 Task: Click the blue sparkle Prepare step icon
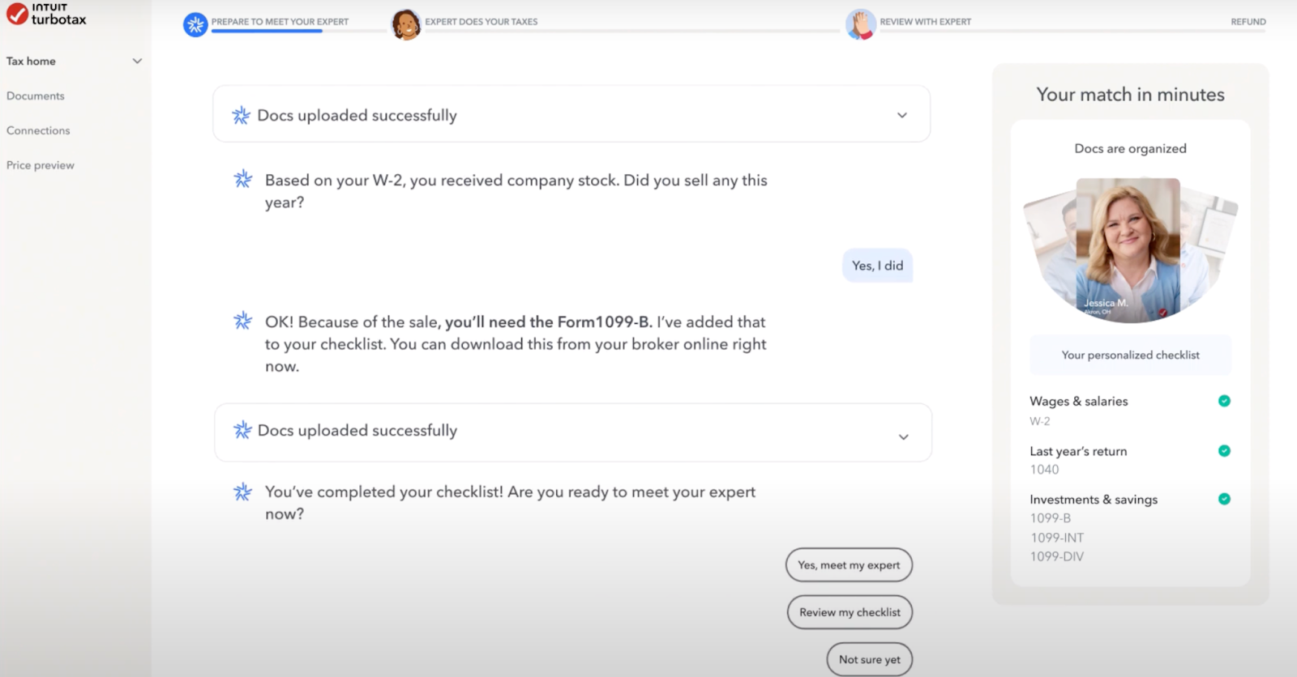(195, 25)
